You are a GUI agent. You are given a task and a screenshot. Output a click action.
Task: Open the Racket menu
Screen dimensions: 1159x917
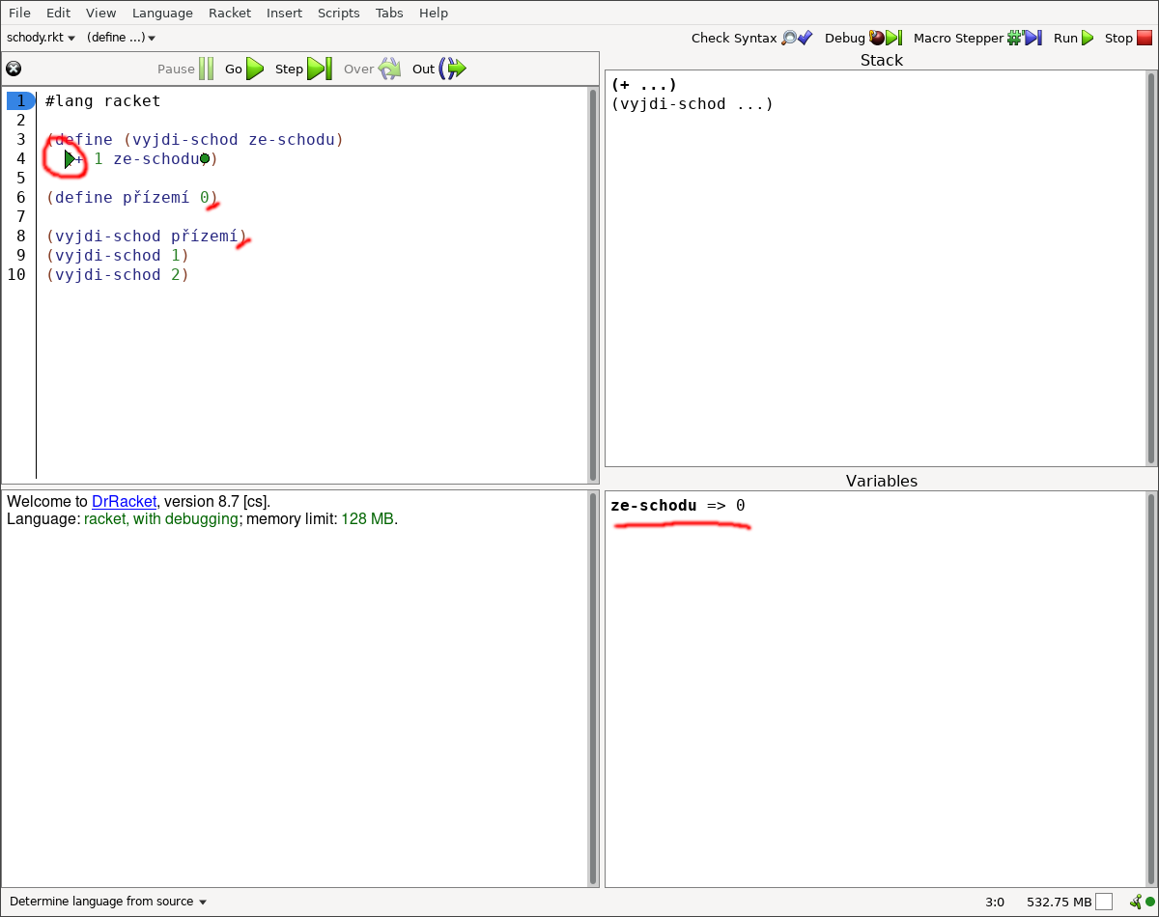[x=229, y=13]
